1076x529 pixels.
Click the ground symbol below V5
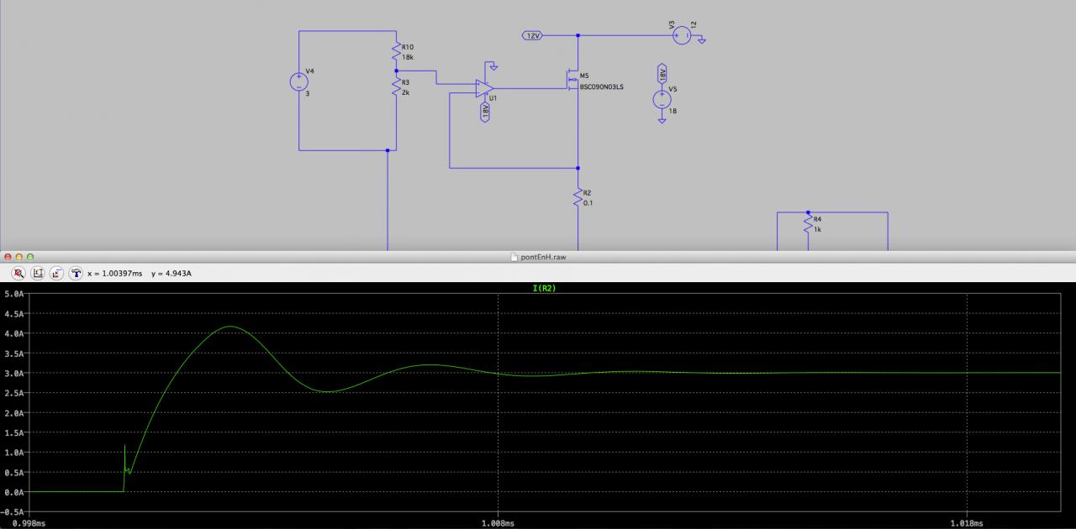(662, 122)
